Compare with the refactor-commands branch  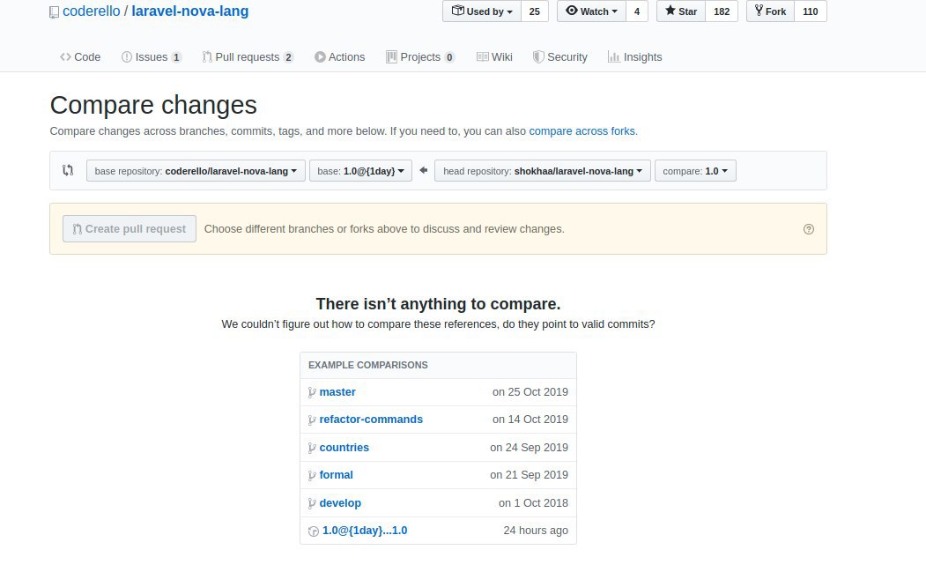[x=371, y=420]
